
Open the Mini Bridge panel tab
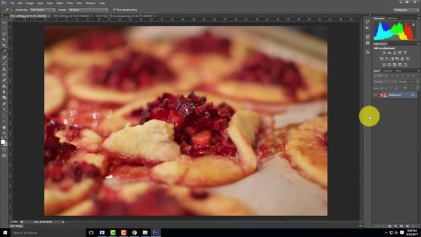coord(16,226)
